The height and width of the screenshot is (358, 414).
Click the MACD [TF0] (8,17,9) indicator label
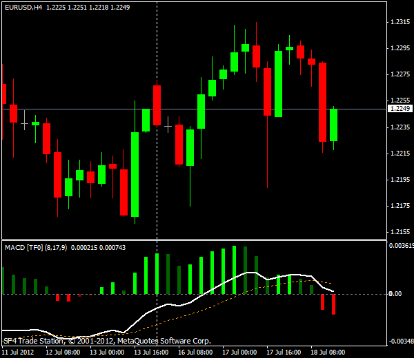(36, 248)
